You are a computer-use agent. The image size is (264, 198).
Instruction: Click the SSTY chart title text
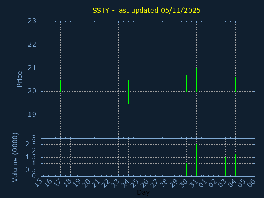coord(146,10)
